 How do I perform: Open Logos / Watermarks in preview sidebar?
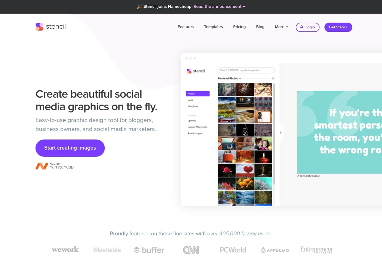(198, 127)
